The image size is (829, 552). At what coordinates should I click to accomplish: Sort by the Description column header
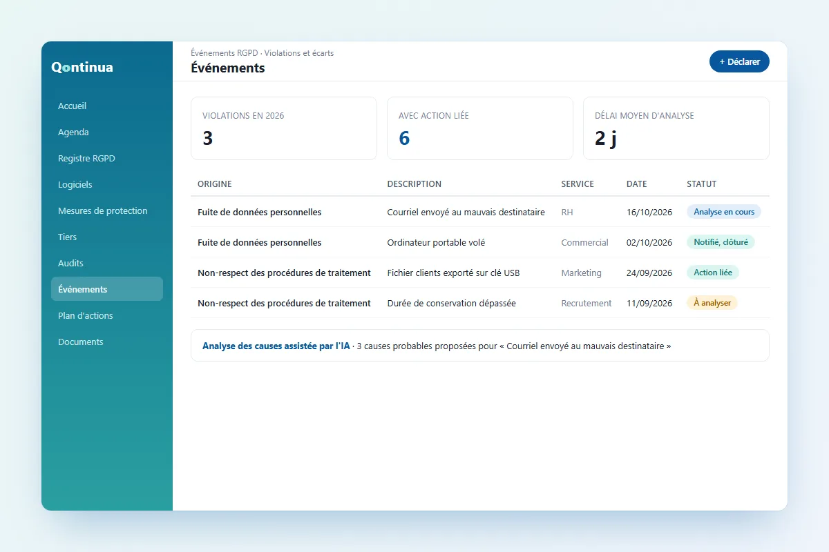click(x=414, y=184)
